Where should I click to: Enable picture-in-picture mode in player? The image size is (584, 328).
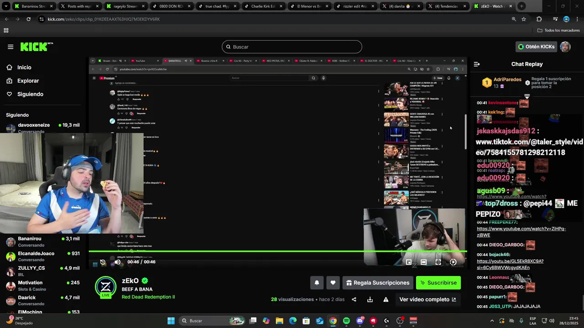click(409, 262)
